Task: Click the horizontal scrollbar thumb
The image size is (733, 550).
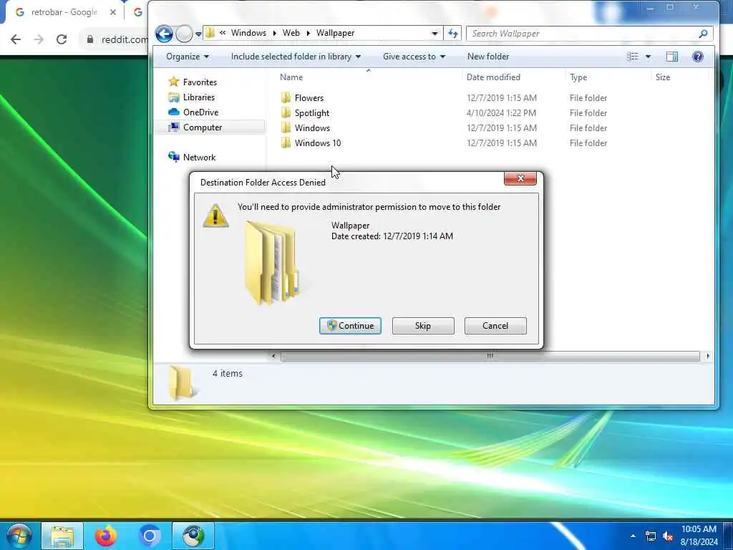Action: [490, 357]
